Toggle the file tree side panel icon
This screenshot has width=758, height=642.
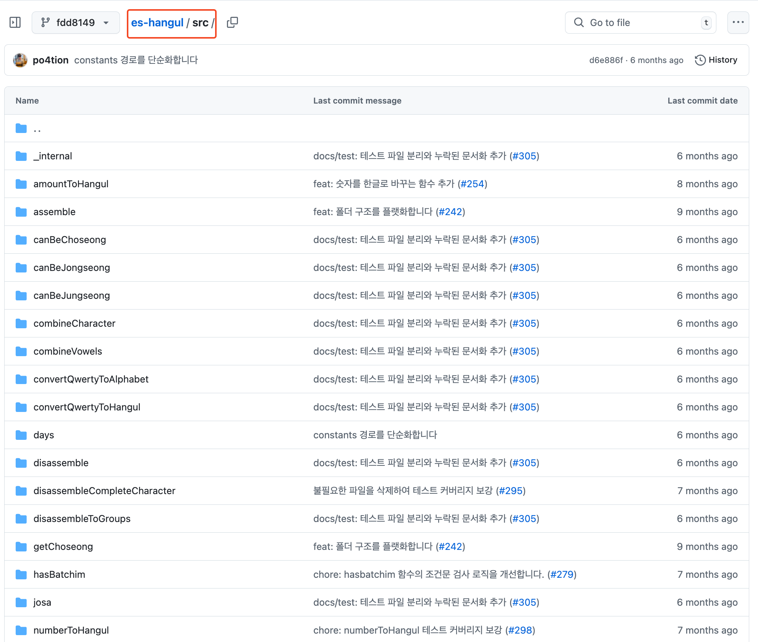(15, 23)
